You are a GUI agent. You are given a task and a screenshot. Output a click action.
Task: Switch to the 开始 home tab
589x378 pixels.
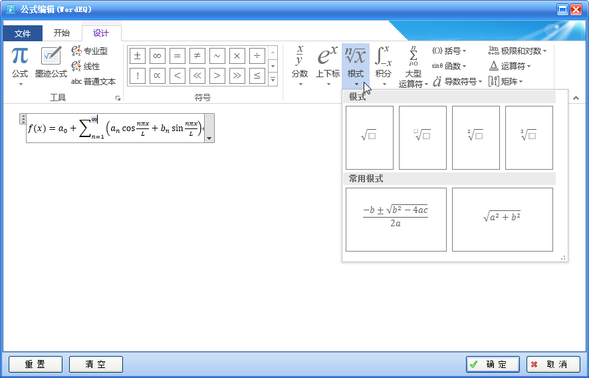tap(62, 33)
